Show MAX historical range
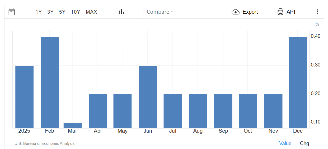Viewport: 328px width, 149px height. (x=91, y=12)
